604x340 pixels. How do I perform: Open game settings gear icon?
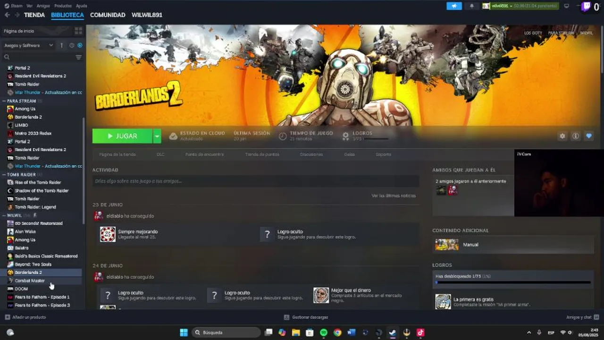(562, 136)
